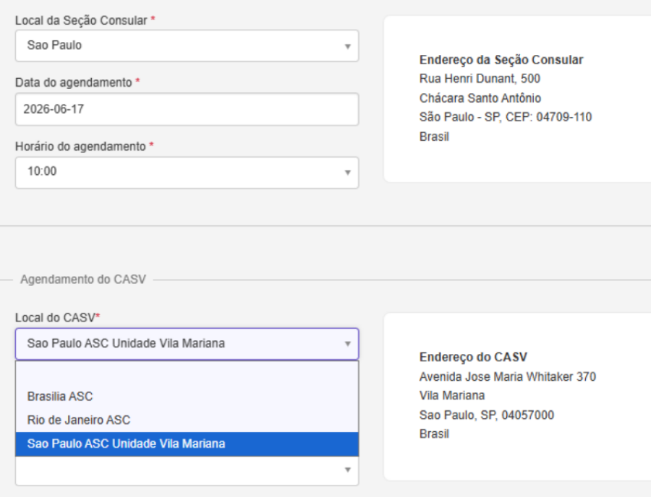Click the arrow in the 10:00 time dropdown

[347, 173]
